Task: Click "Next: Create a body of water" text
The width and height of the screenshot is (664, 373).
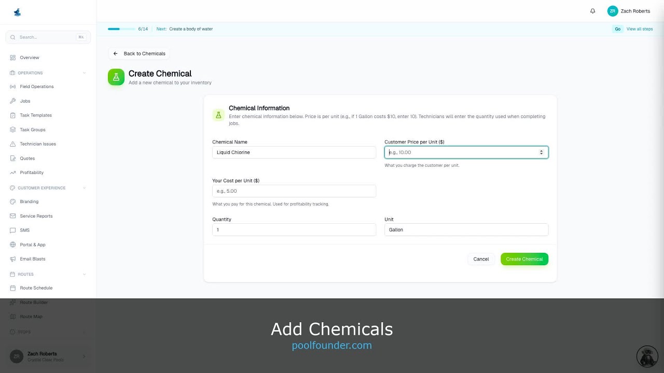Action: [x=185, y=29]
